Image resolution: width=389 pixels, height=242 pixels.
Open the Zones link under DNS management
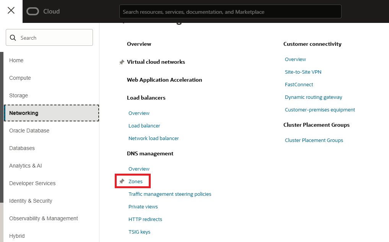click(x=135, y=182)
